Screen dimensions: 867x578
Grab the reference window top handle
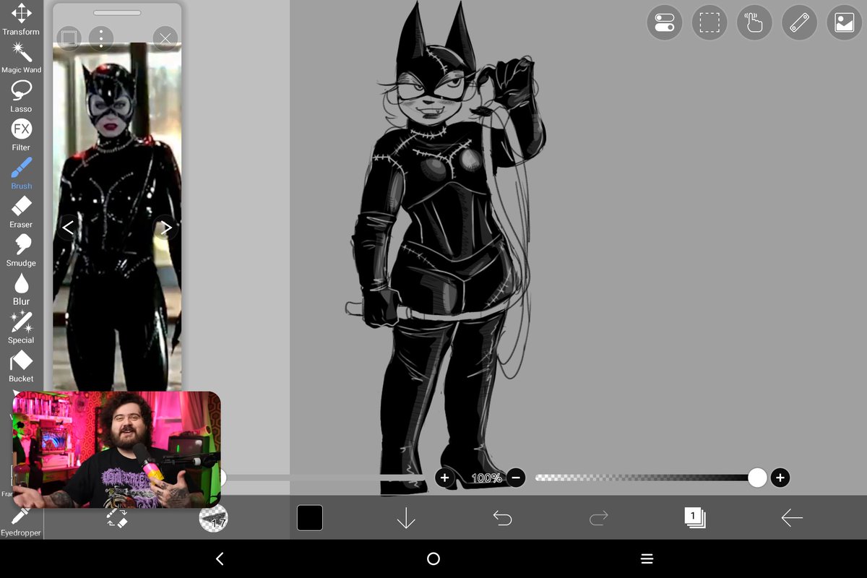point(117,12)
